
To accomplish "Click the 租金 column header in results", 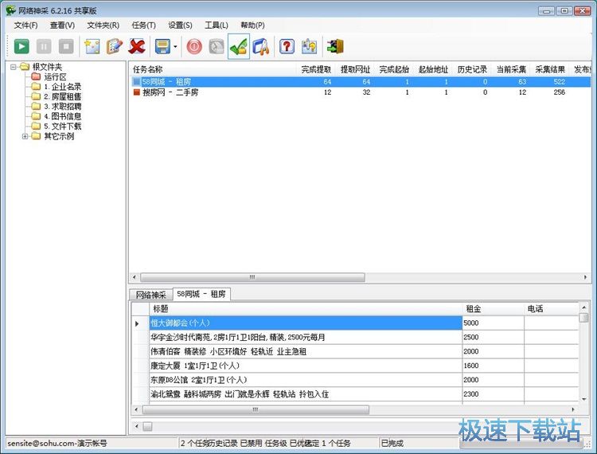I will [x=493, y=309].
